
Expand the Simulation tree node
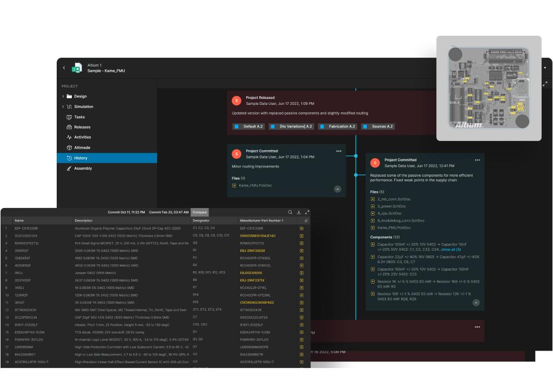coord(63,106)
